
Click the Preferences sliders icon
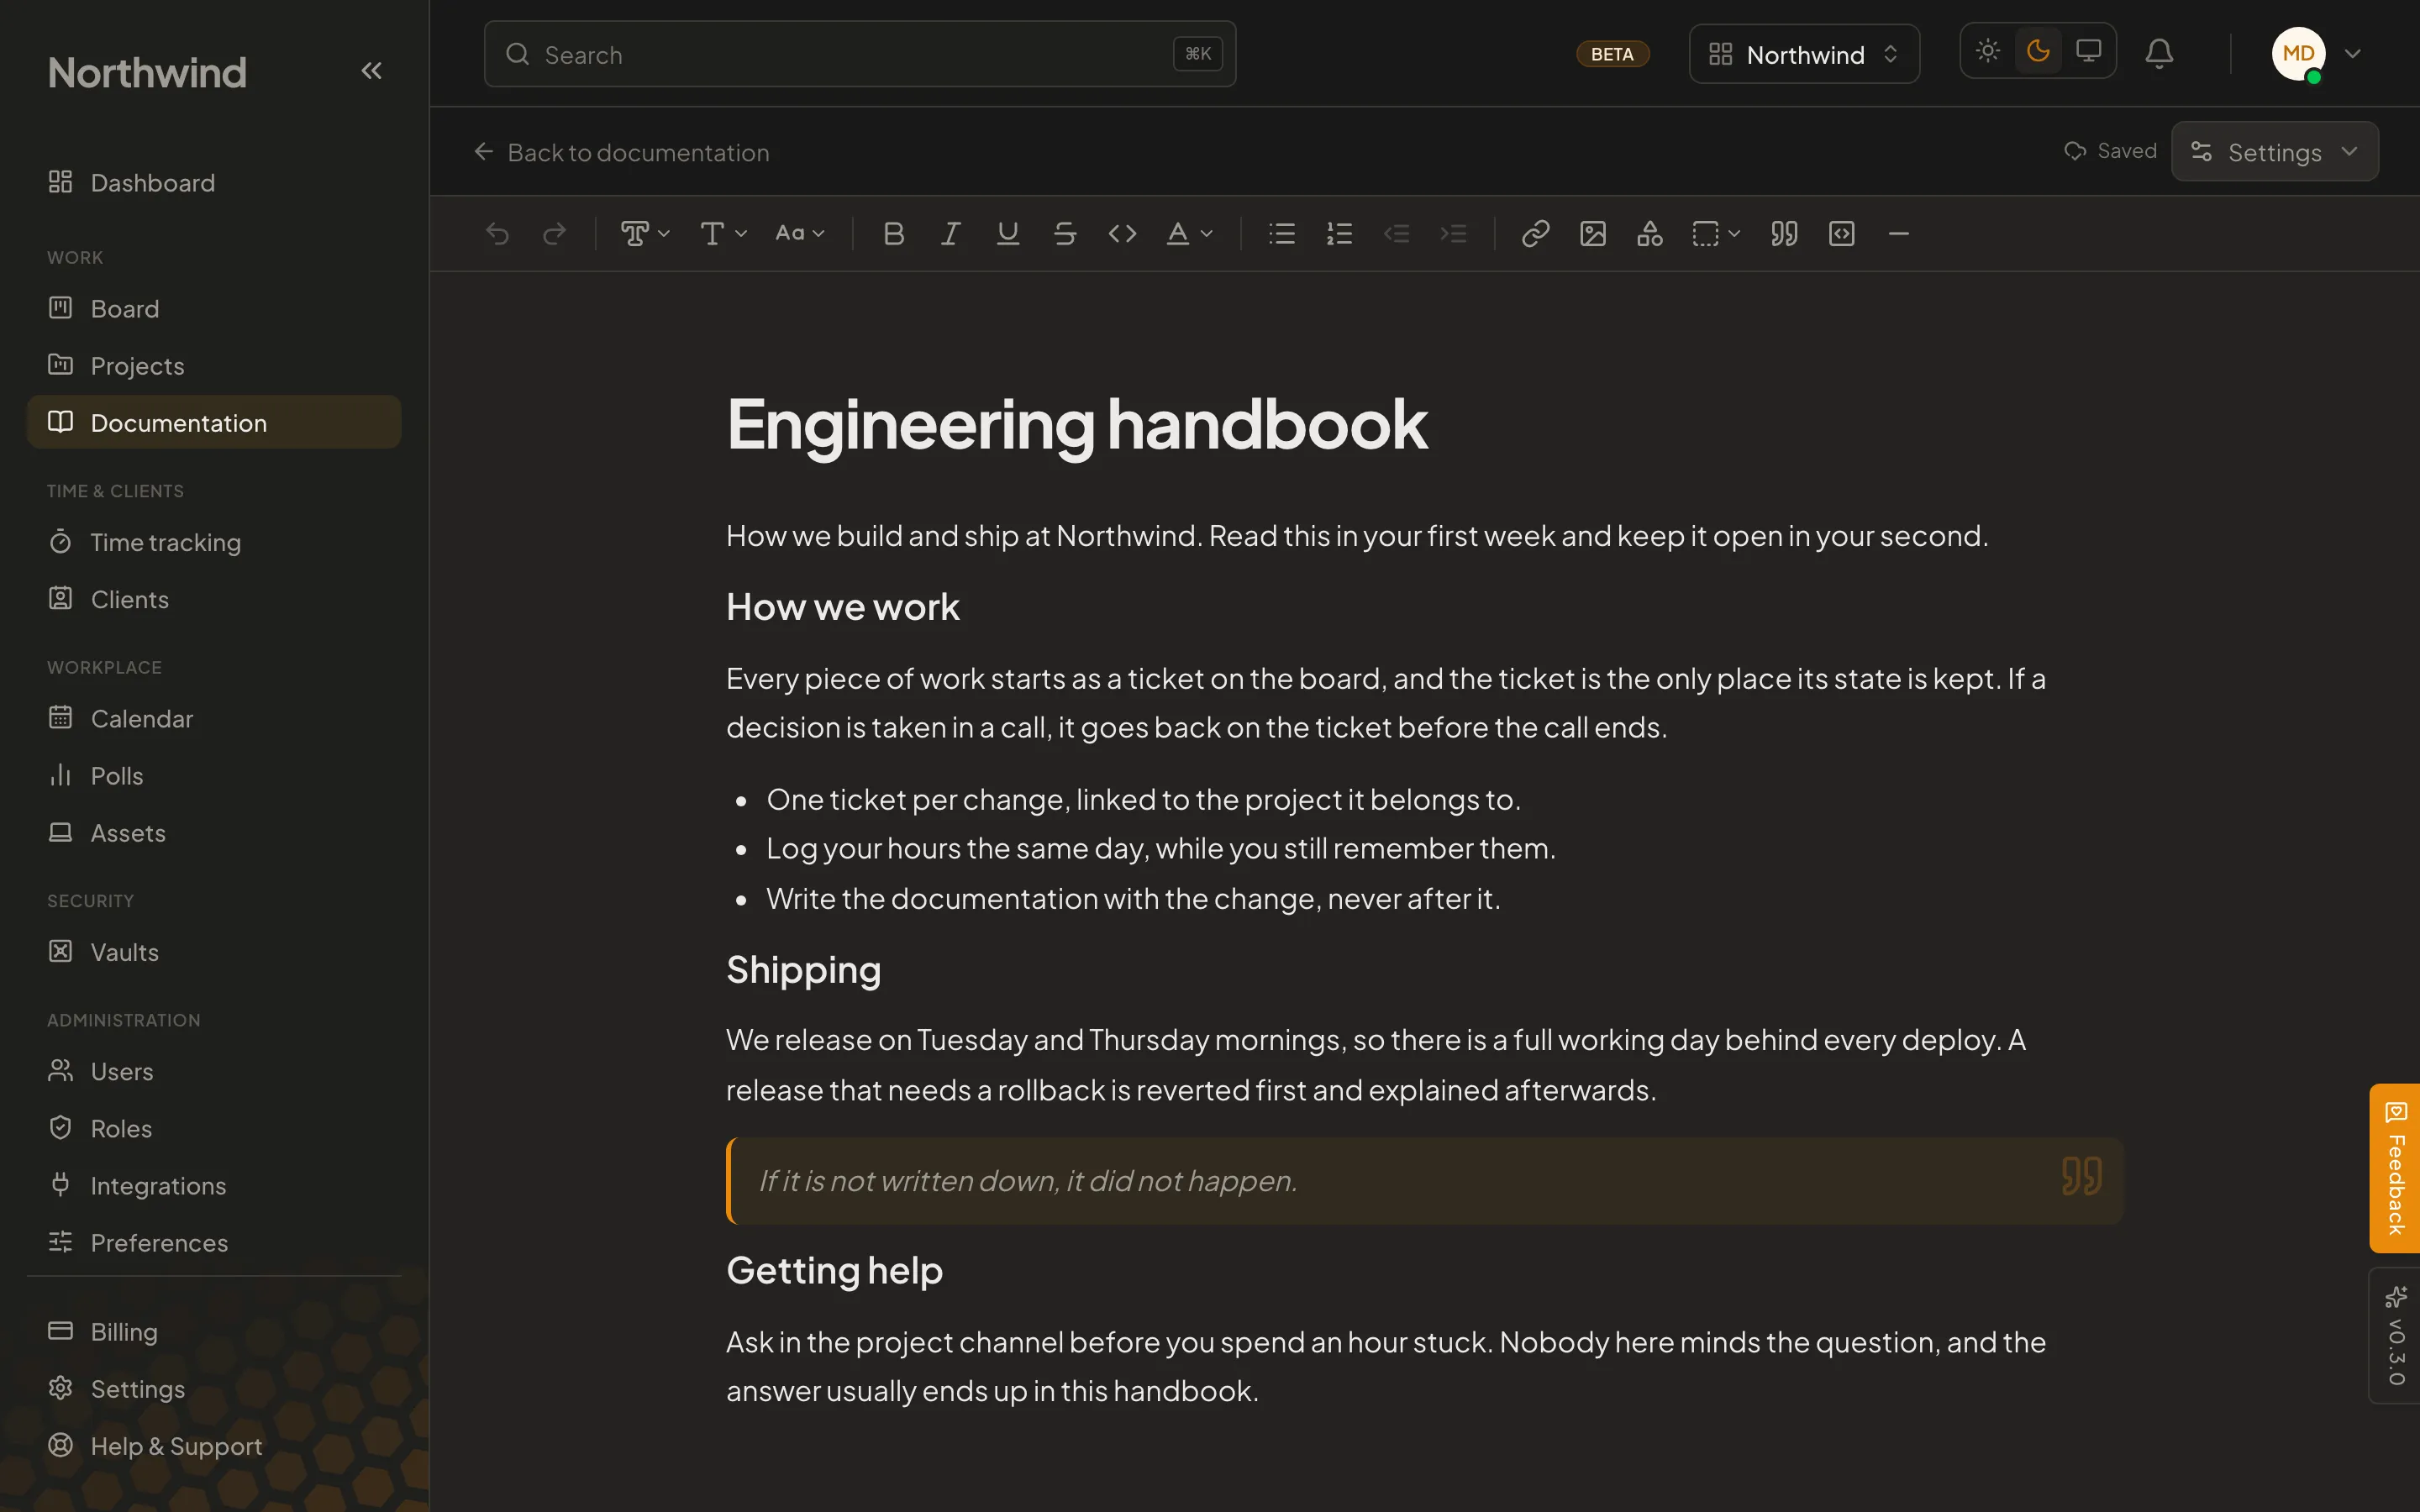click(x=60, y=1241)
